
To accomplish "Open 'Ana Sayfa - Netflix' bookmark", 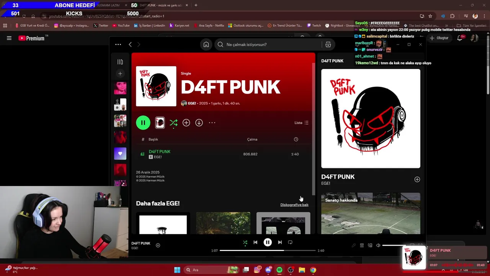I will (209, 26).
